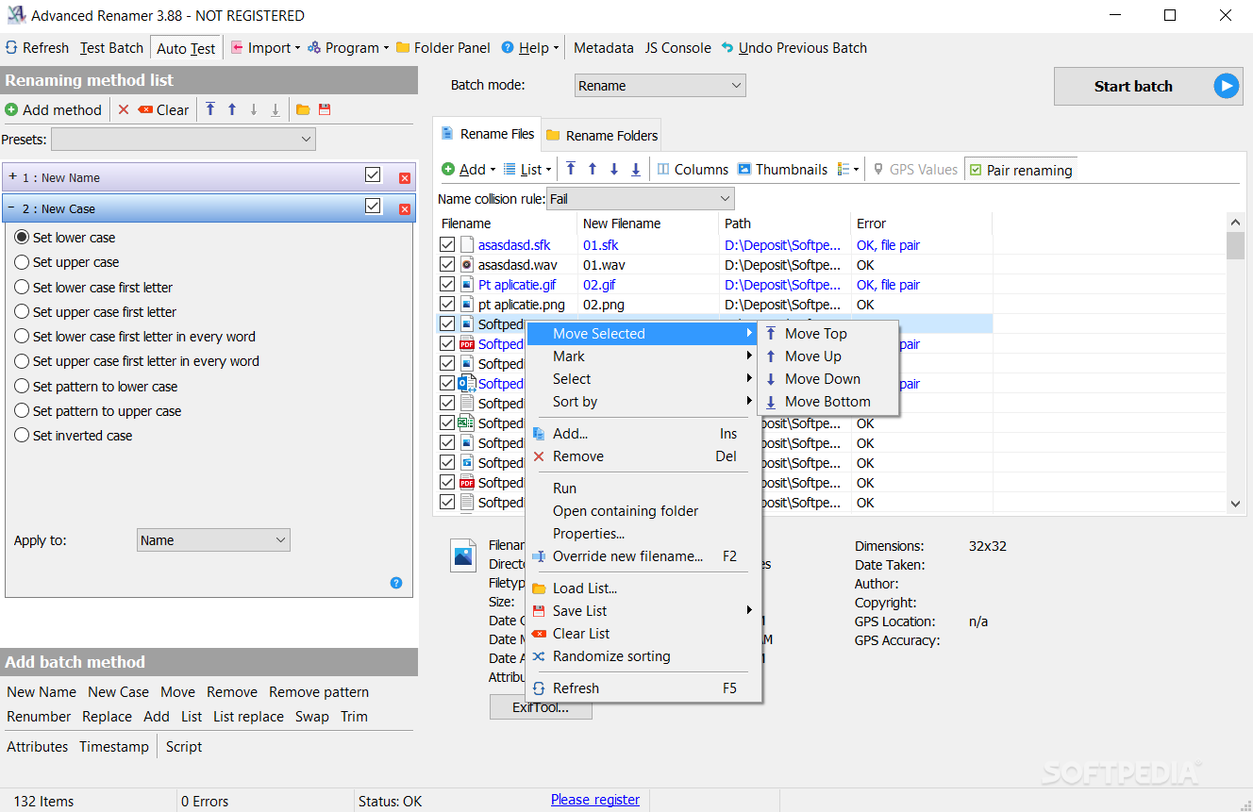Add the Renumber batch method
Screen dimensions: 1253x812
(x=39, y=717)
